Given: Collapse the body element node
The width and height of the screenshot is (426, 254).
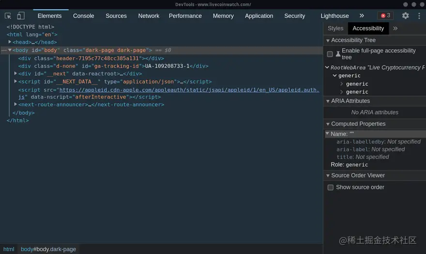Looking at the screenshot, I should tap(10, 50).
